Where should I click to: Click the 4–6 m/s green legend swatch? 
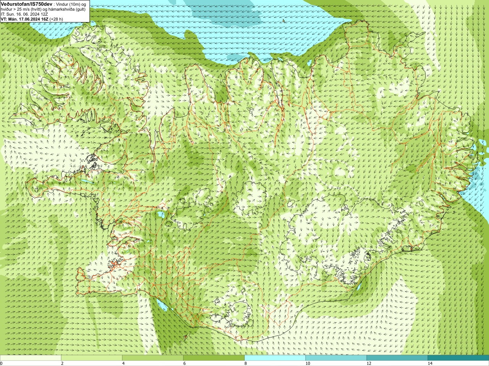point(153,358)
